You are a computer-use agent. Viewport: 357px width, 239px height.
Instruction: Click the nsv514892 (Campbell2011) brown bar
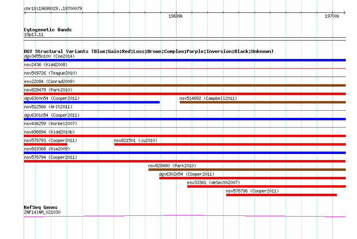click(x=262, y=102)
